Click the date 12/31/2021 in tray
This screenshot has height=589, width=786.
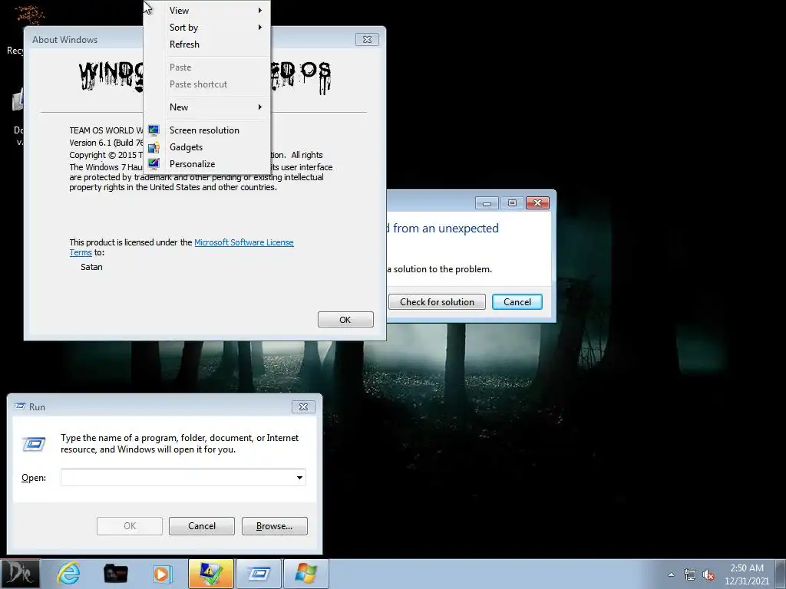746,581
